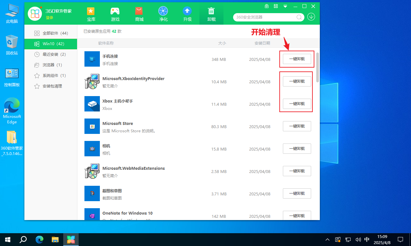Uninstall Xbox 主机小帮手 with 一键卸载
The image size is (411, 246).
[297, 104]
